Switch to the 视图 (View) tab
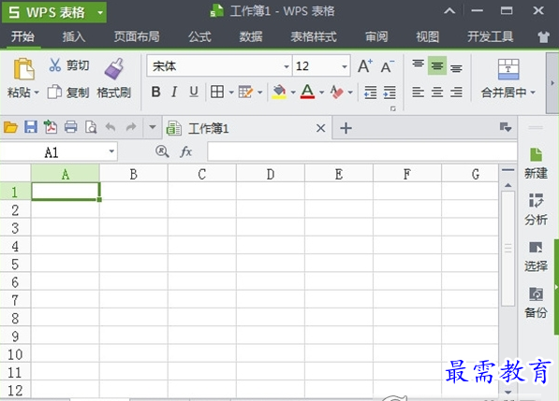559x401 pixels. (x=428, y=36)
